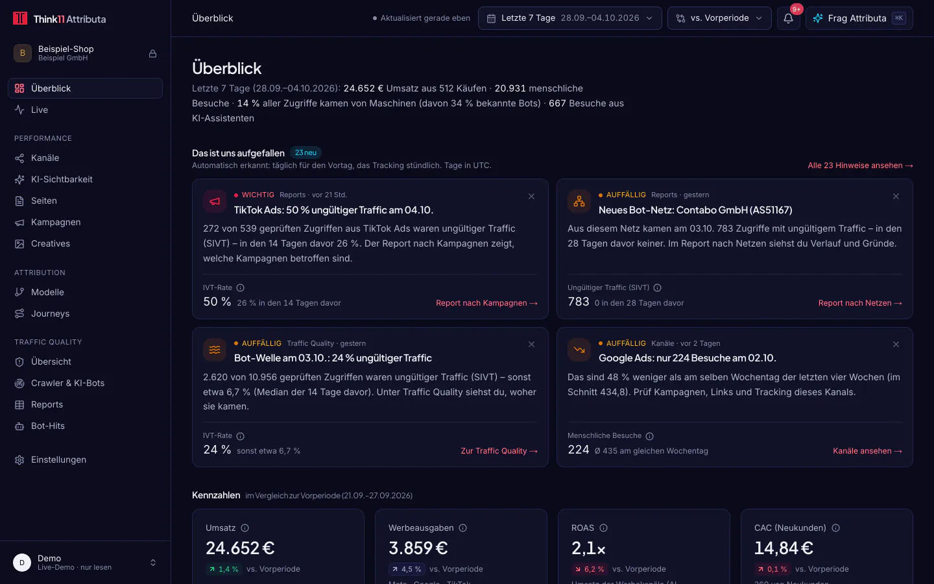Follow Alle 23 Hinweise ansehen link

(860, 165)
